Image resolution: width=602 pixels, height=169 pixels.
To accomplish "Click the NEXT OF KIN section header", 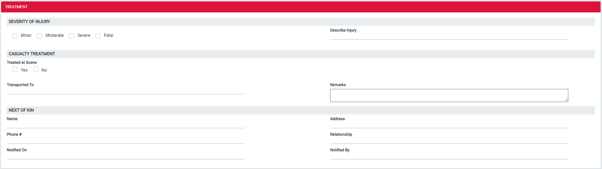I will coord(301,110).
